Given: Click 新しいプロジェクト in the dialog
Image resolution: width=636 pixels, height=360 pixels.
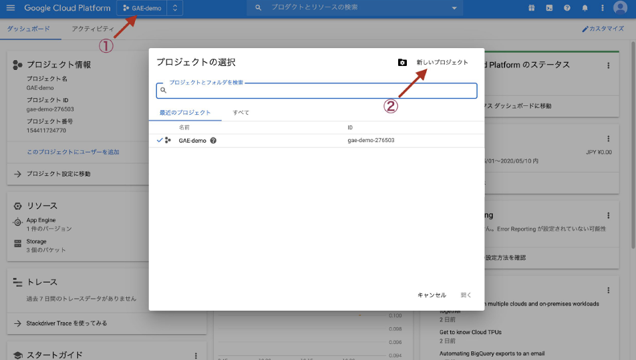Looking at the screenshot, I should (x=442, y=63).
